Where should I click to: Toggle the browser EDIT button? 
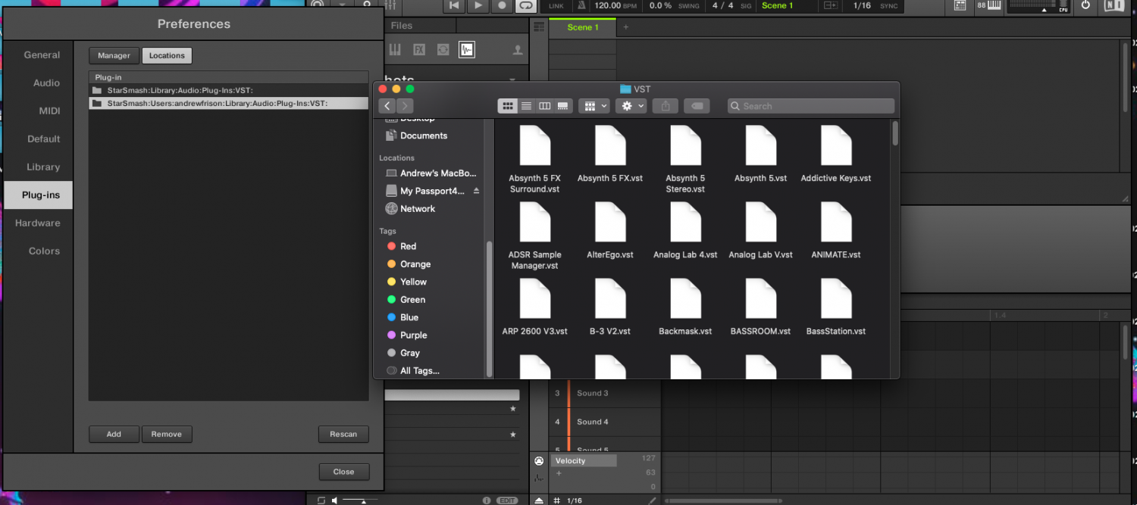point(507,500)
